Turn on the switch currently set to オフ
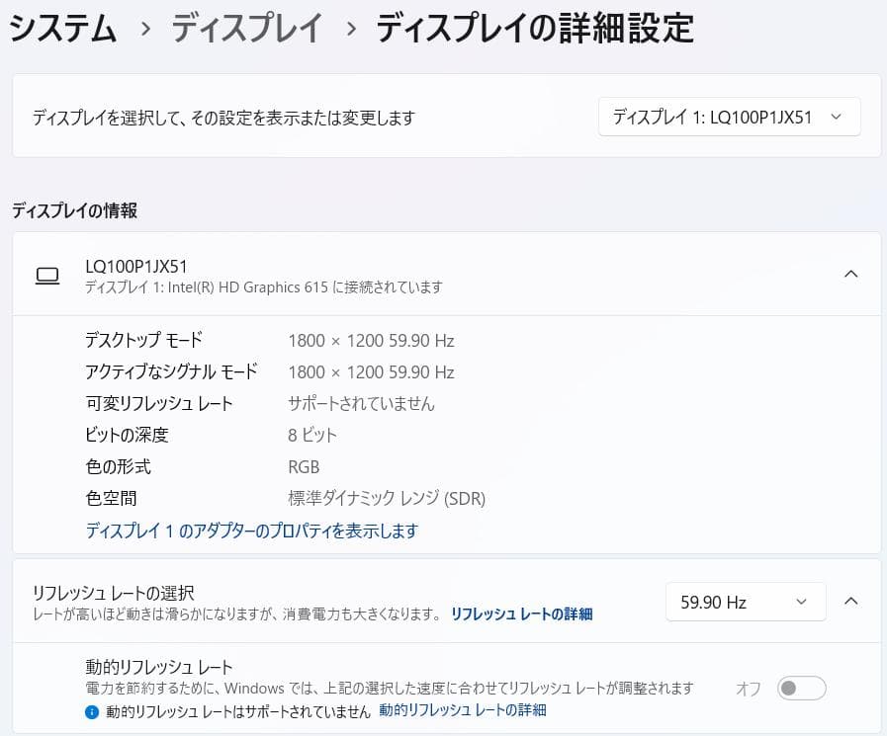This screenshot has width=887, height=736. (x=803, y=688)
